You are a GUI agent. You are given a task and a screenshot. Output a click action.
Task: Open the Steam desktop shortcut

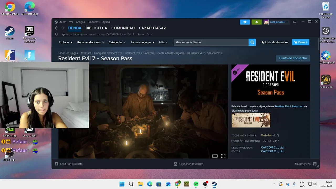pos(10,33)
